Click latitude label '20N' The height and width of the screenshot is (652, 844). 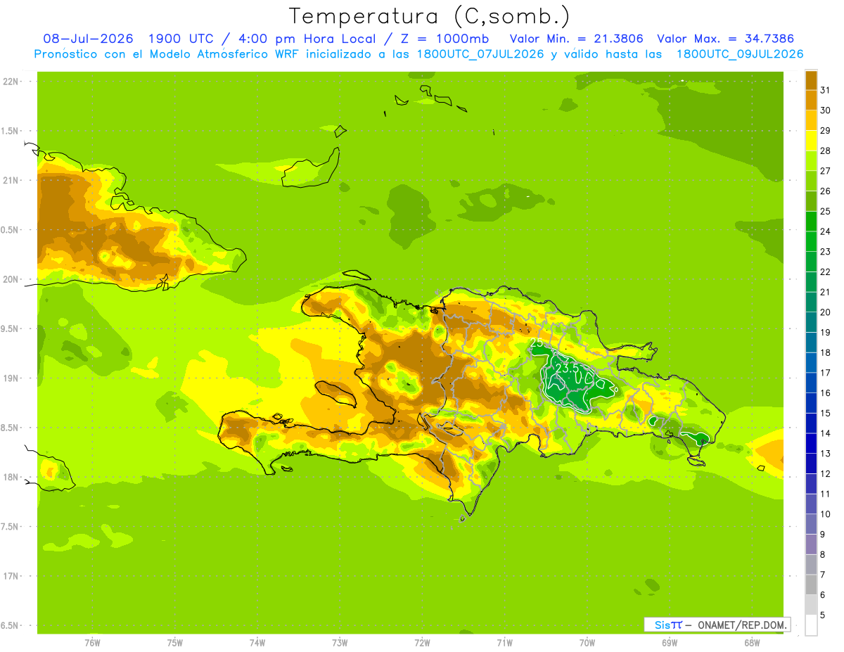pyautogui.click(x=11, y=279)
